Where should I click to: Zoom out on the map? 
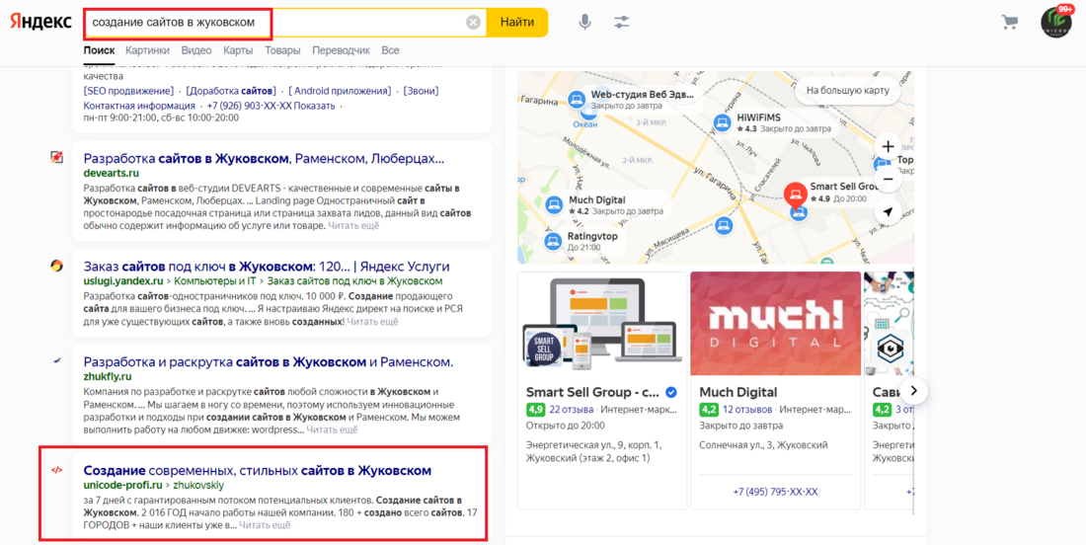[x=888, y=180]
